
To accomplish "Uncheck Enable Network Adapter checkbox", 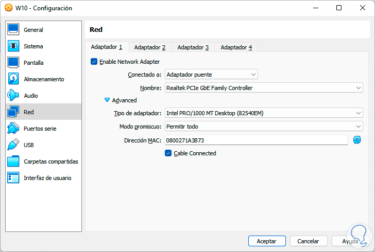I will [94, 62].
